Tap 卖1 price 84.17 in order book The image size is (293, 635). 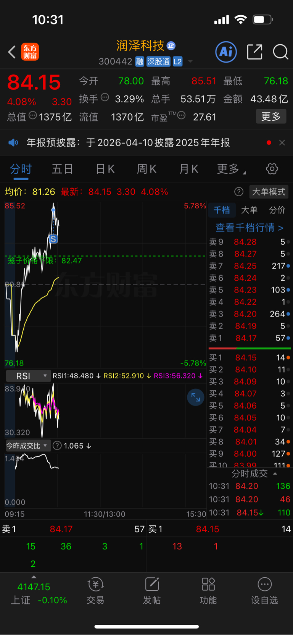pyautogui.click(x=250, y=338)
